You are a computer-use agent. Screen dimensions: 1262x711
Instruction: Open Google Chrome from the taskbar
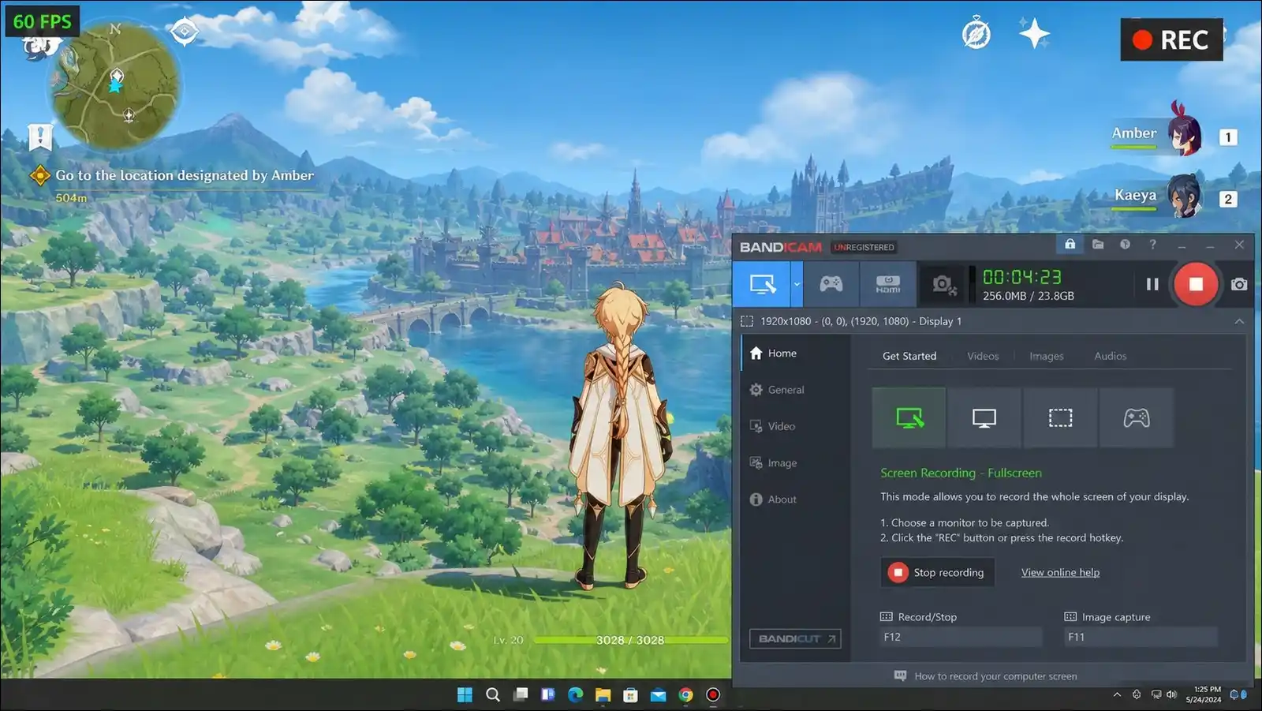[685, 694]
